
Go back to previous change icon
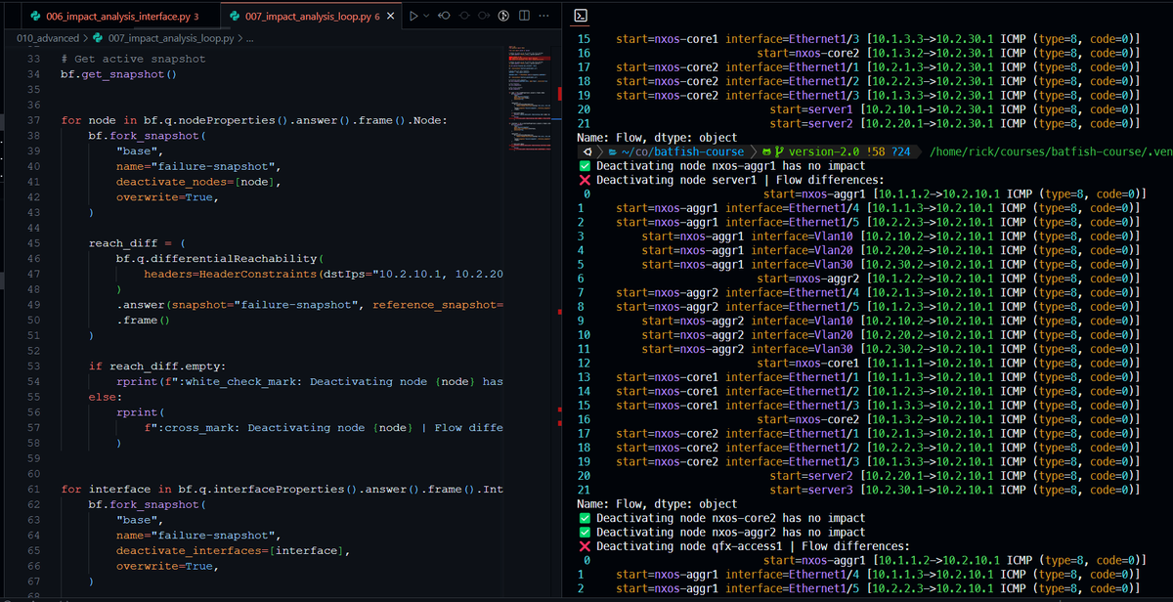444,17
